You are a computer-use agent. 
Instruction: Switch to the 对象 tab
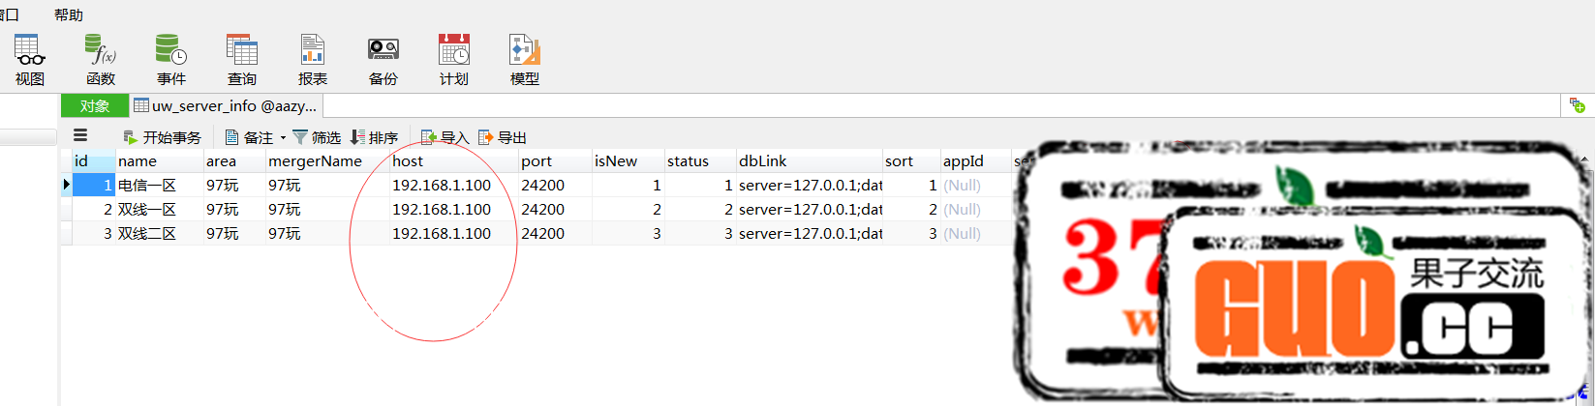tap(95, 106)
